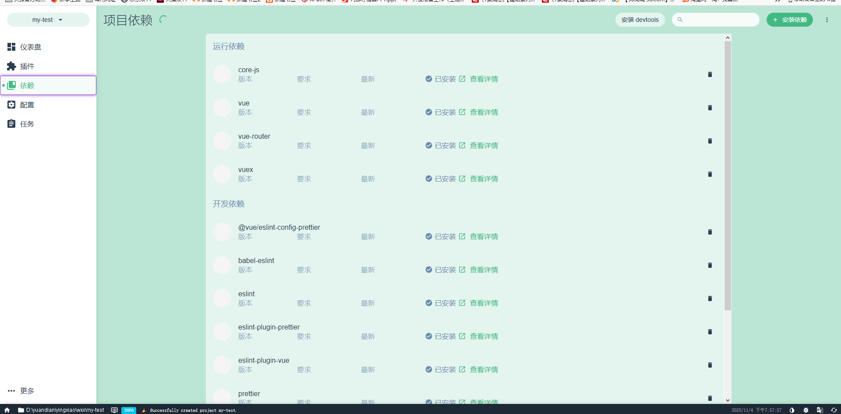Screen dimensions: 841x414
Task: Open 查看详情 for eslint
Action: (x=484, y=303)
